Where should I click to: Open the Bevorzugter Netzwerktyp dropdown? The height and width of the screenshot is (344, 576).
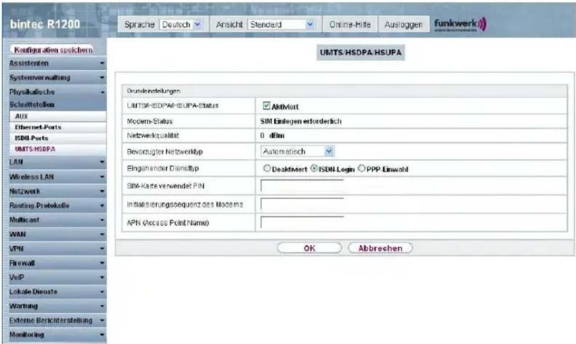(x=297, y=151)
